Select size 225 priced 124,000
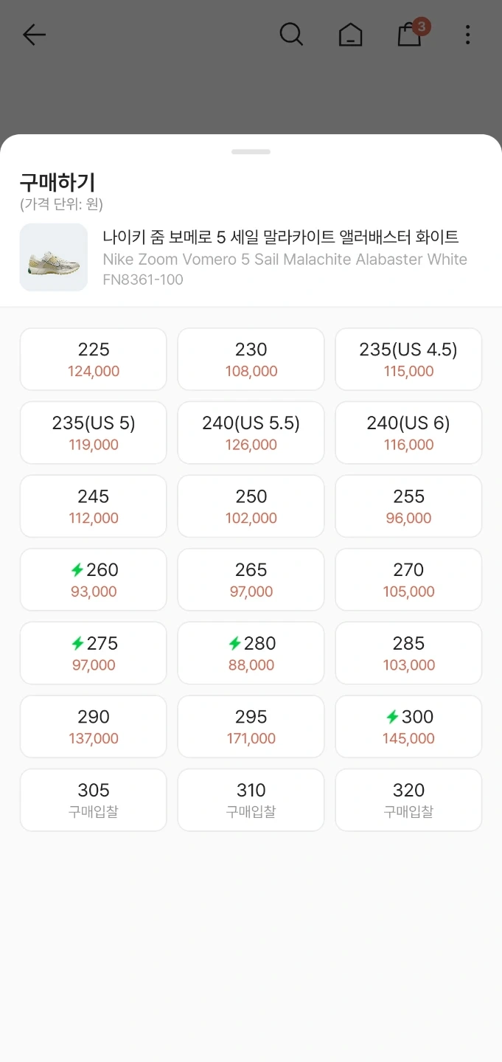The height and width of the screenshot is (1062, 502). click(x=94, y=359)
